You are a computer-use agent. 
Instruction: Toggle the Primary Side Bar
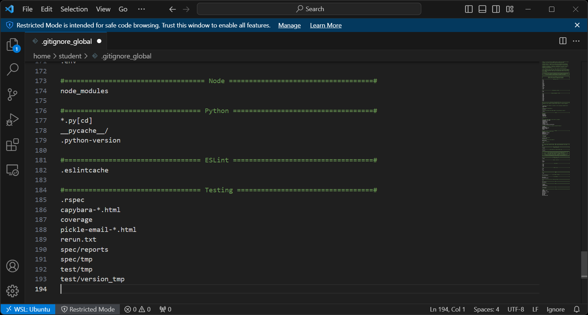[469, 9]
